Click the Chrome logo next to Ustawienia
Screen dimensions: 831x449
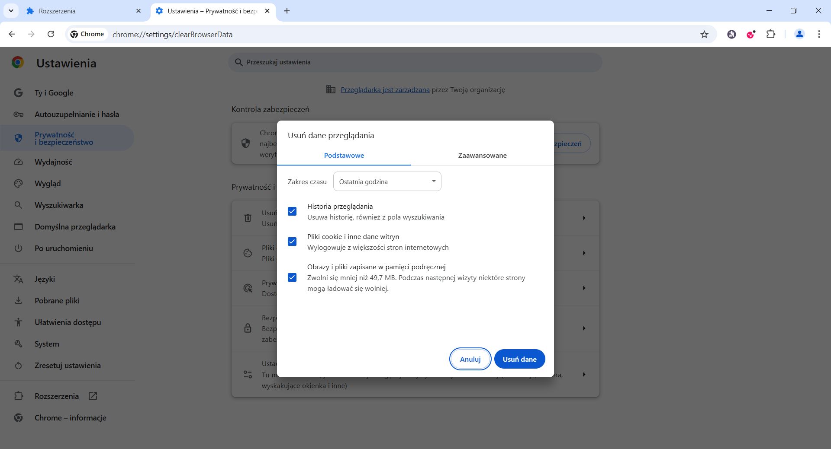point(17,63)
